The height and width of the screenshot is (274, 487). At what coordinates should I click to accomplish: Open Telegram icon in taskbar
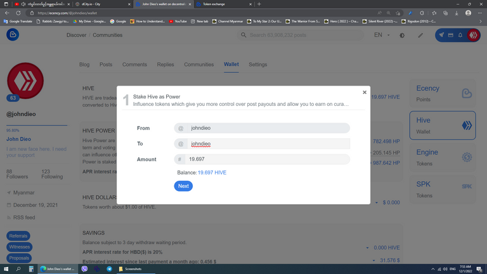coord(109,269)
